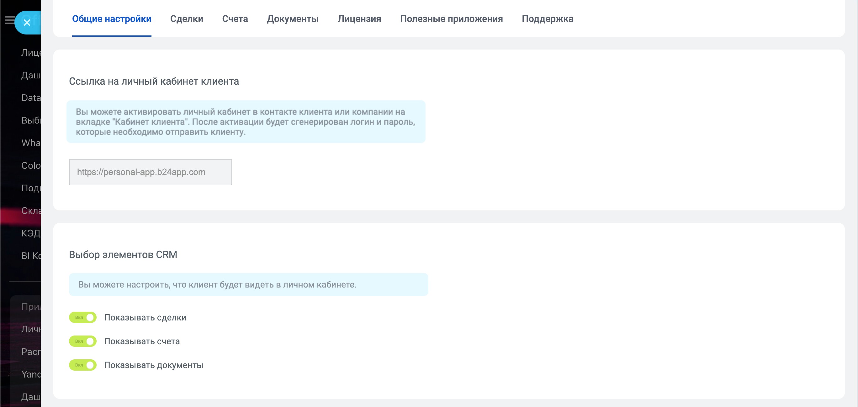
Task: Close the slider panel with X button
Action: [x=27, y=22]
